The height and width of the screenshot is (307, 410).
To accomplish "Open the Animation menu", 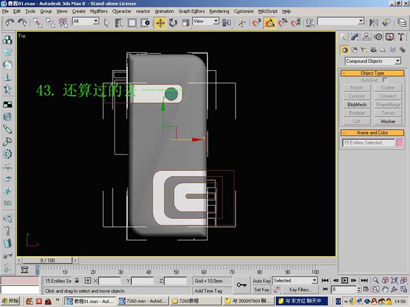I will [x=164, y=11].
